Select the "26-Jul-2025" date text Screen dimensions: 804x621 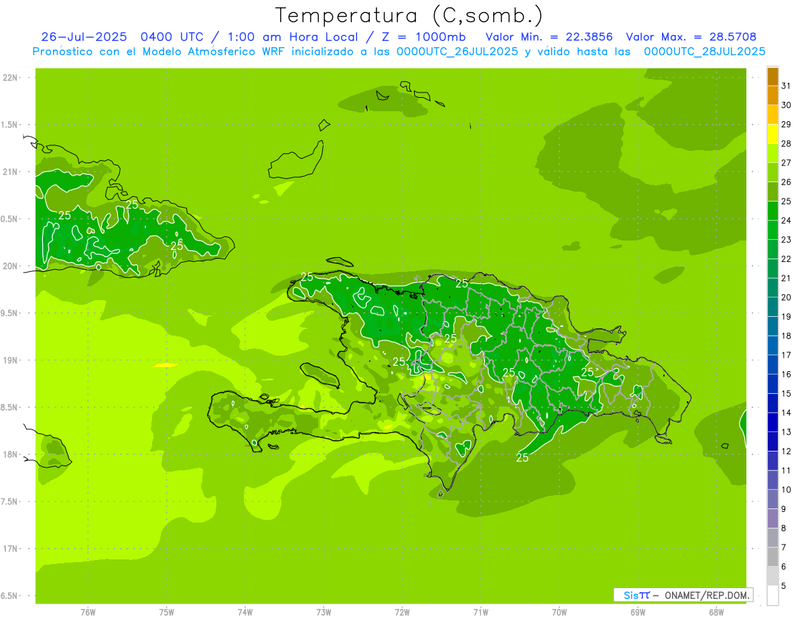pos(85,37)
